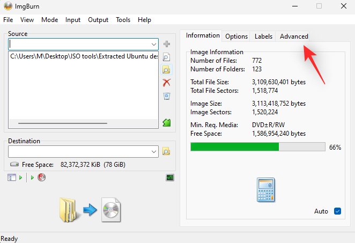Browse for a source folder icon
Screen dimensions: 355x243
click(166, 70)
